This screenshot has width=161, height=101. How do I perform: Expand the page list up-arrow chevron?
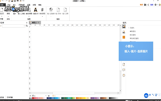pyautogui.click(x=30, y=96)
